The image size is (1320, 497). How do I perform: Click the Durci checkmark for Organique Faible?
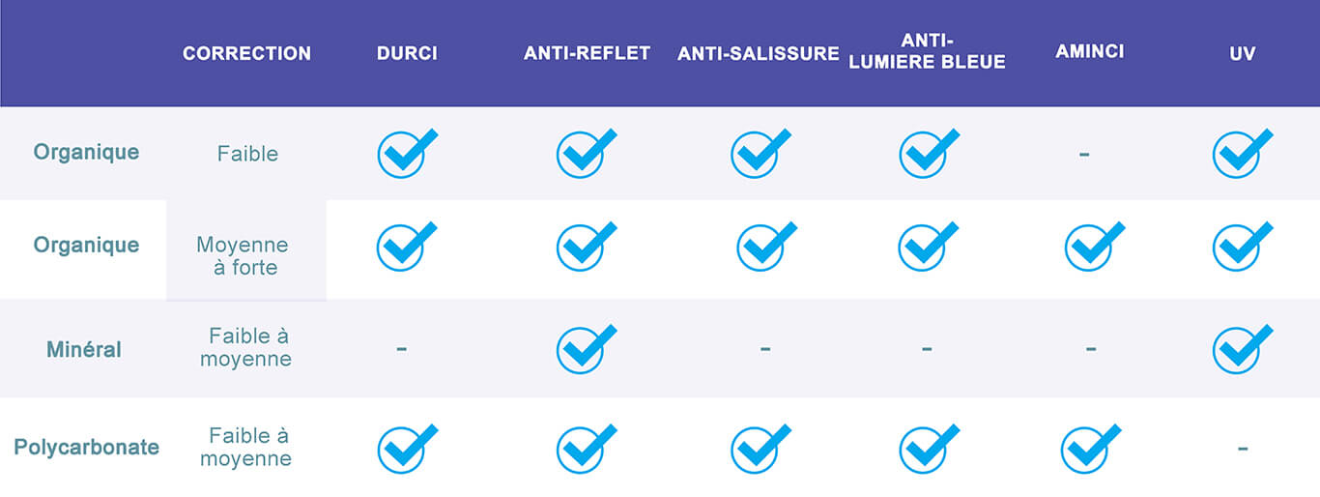(407, 154)
